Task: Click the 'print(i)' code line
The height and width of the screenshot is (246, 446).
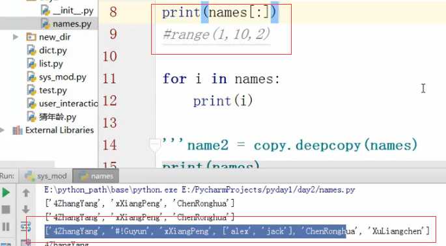Action: point(223,101)
